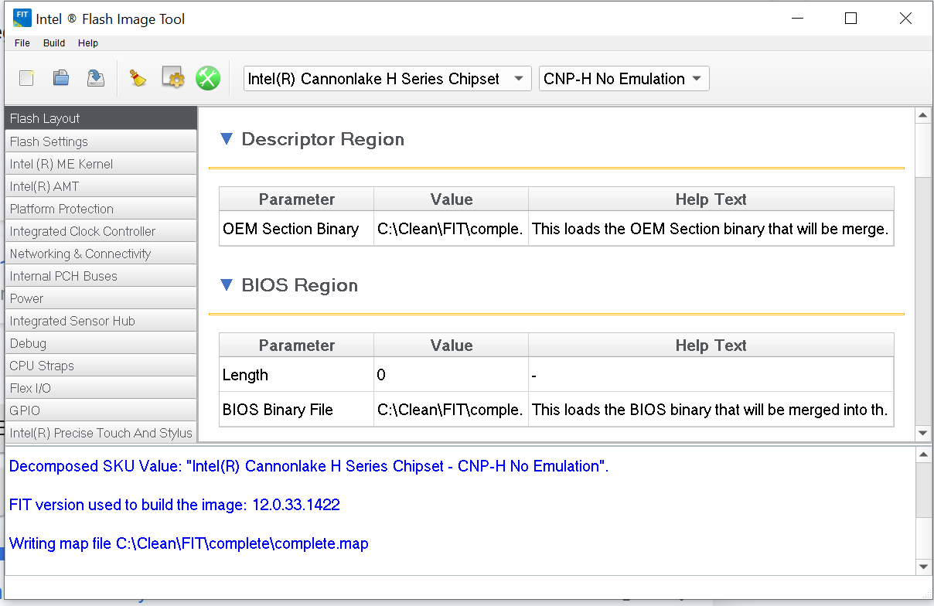Open the Build menu

(x=54, y=43)
